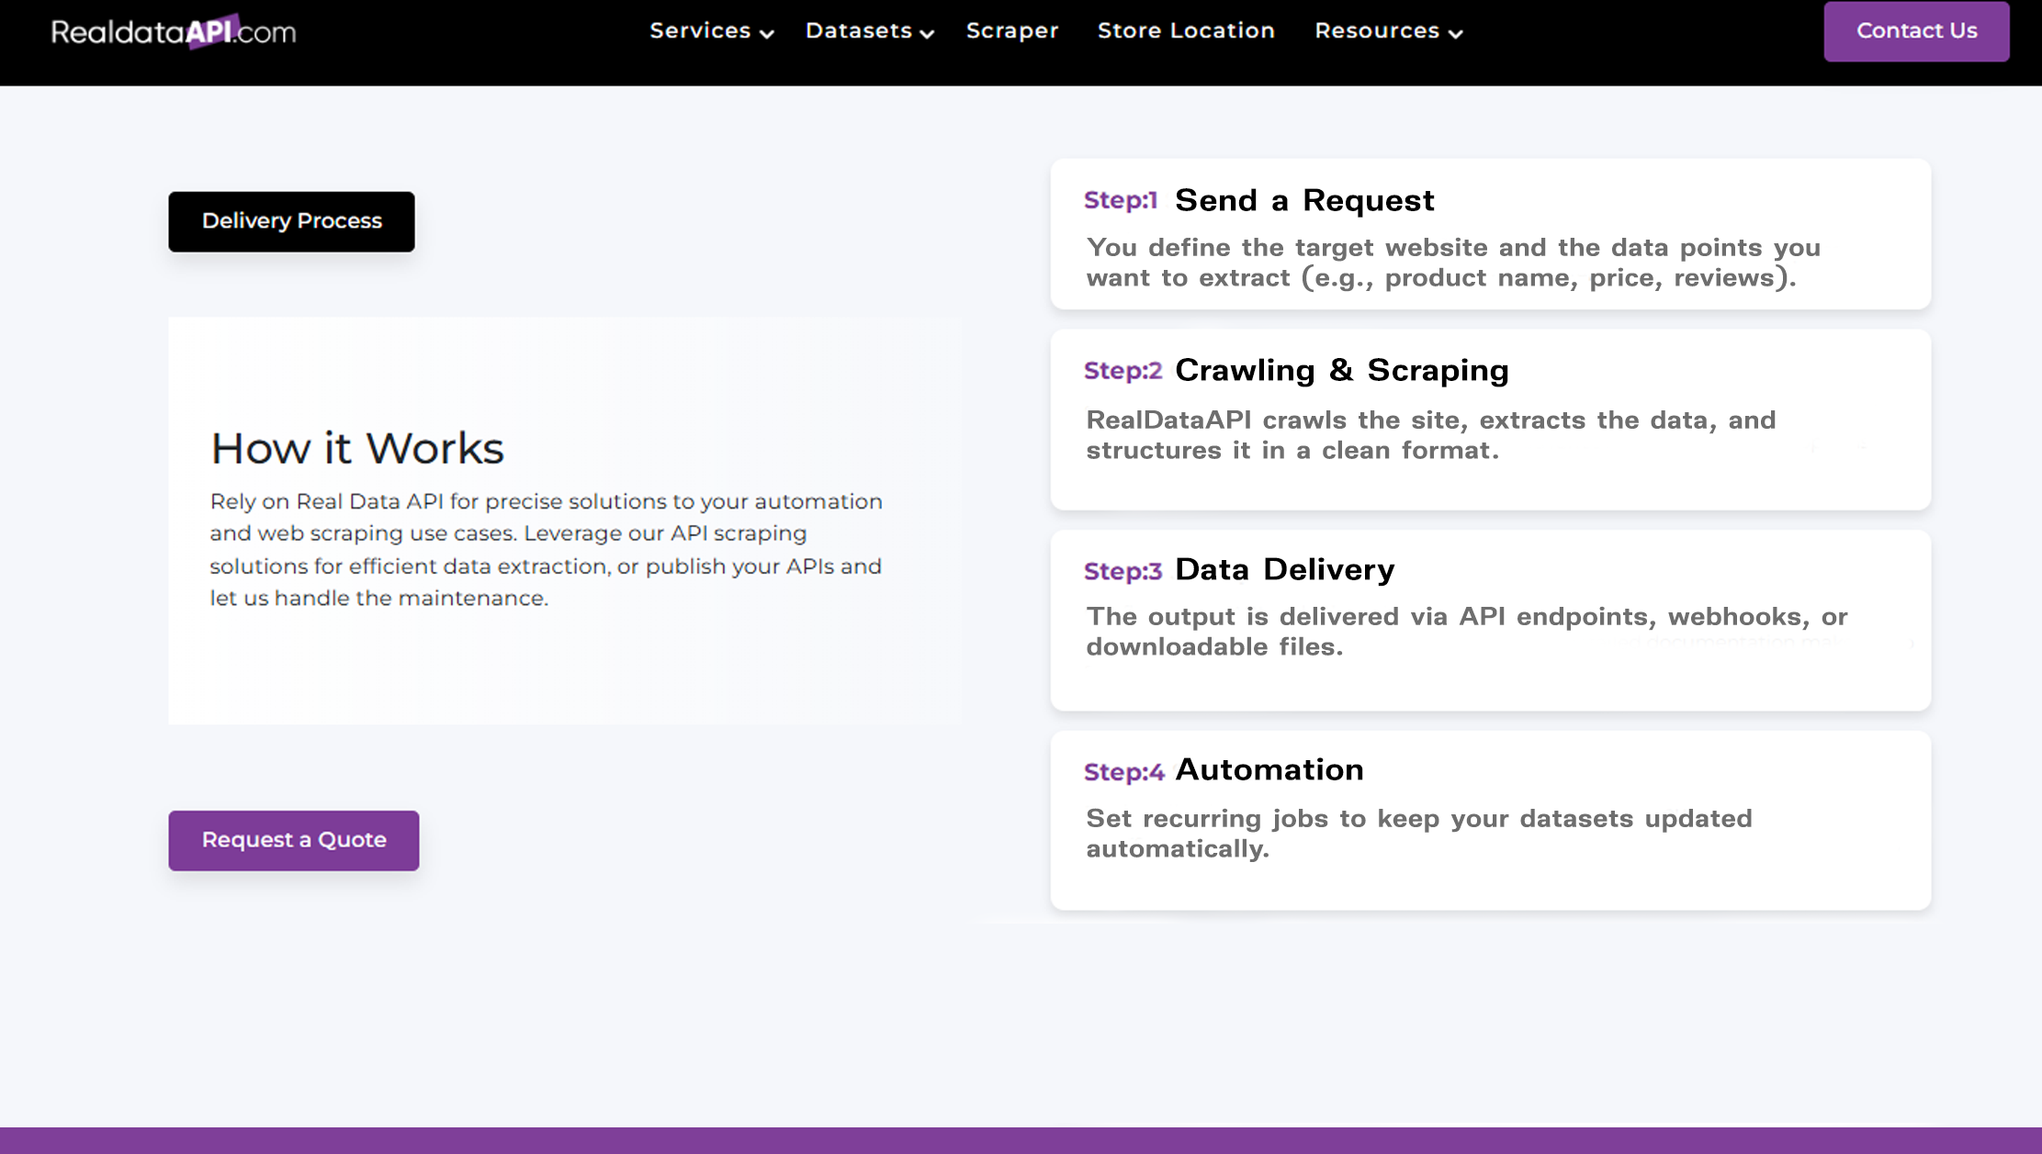Image resolution: width=2042 pixels, height=1154 pixels.
Task: Click the text 'RealDataAPI crawls the site'
Action: [1431, 435]
